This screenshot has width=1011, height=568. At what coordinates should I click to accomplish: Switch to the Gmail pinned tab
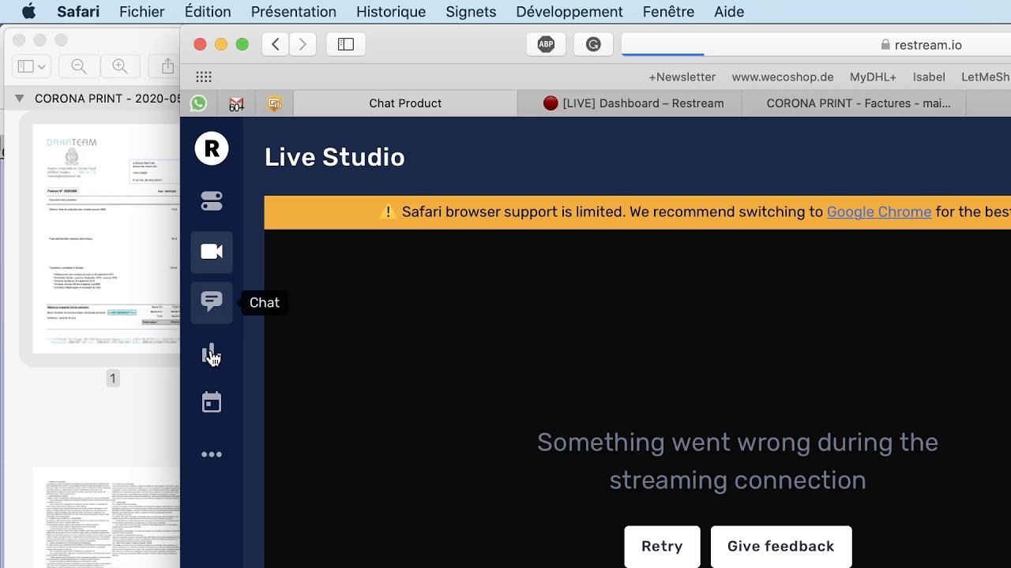[236, 103]
